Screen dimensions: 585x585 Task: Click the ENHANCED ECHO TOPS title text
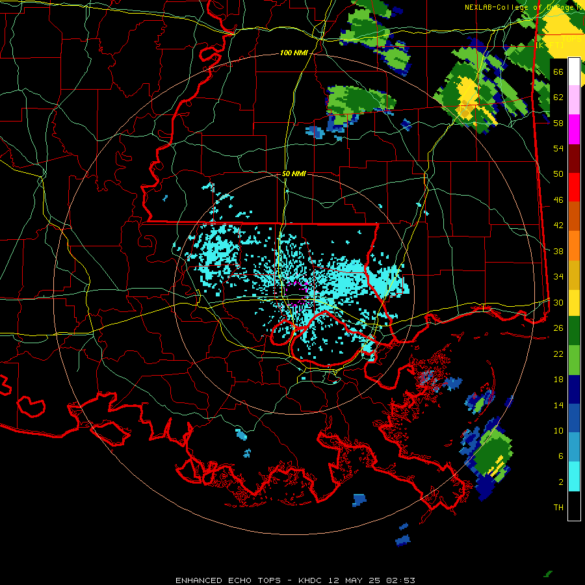pos(228,580)
